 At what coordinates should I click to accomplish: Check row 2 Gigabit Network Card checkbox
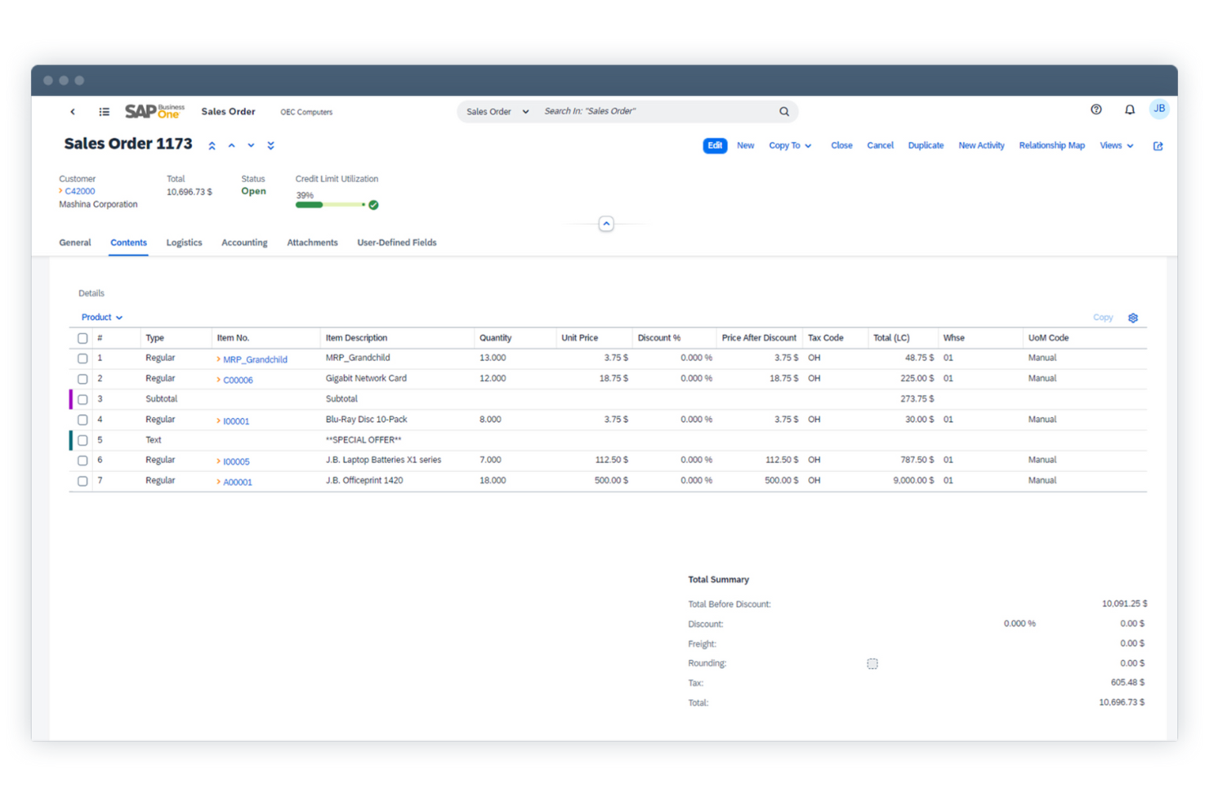pyautogui.click(x=83, y=379)
